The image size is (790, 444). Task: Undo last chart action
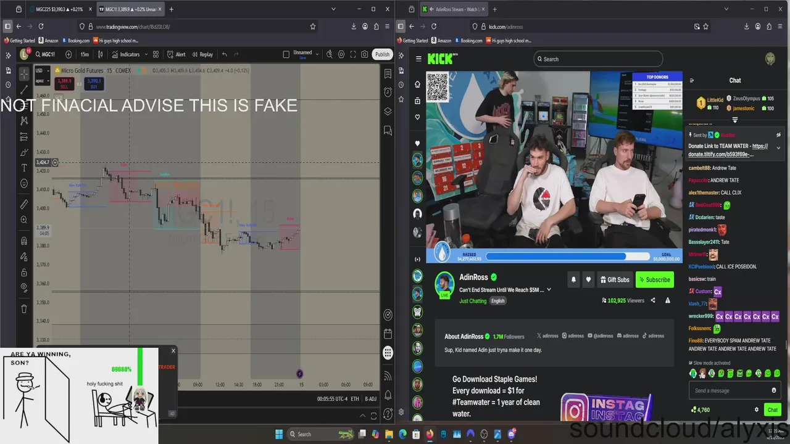(x=225, y=54)
